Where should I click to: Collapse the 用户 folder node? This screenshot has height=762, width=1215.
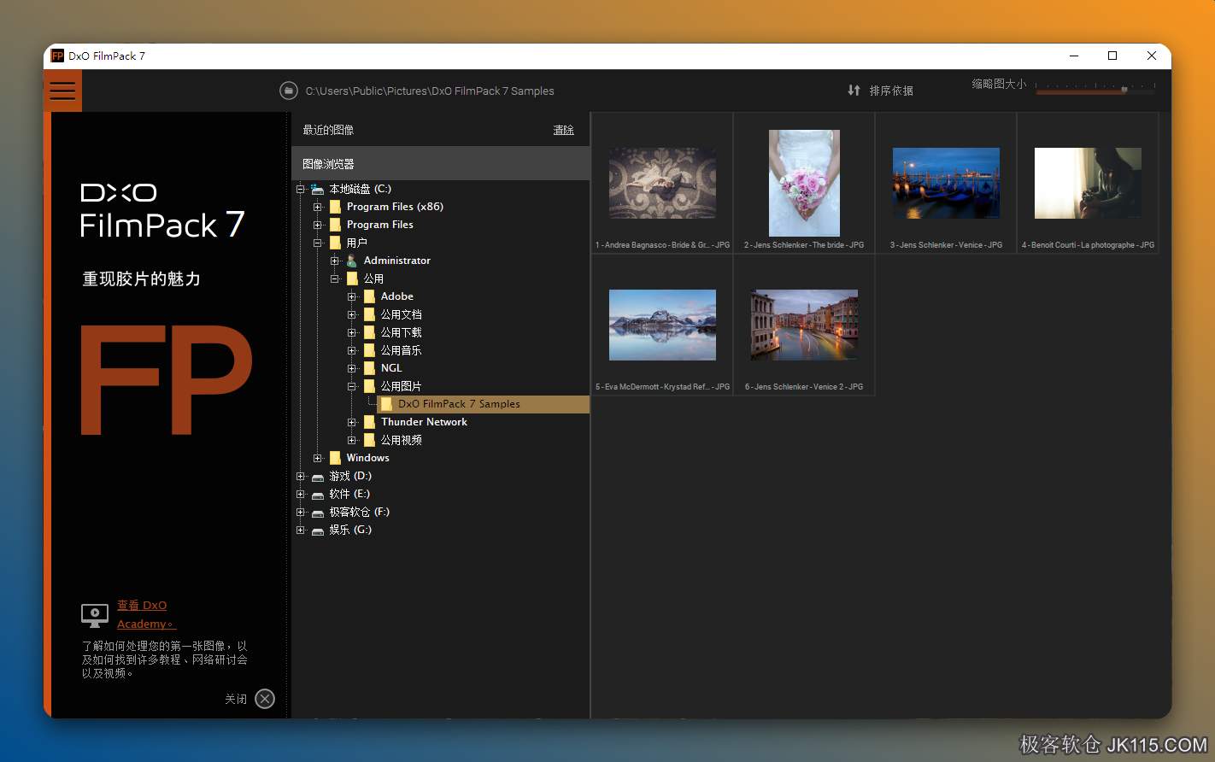318,243
